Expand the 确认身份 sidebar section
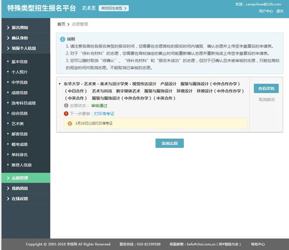Screen dimensions: 289x250 [x=26, y=38]
